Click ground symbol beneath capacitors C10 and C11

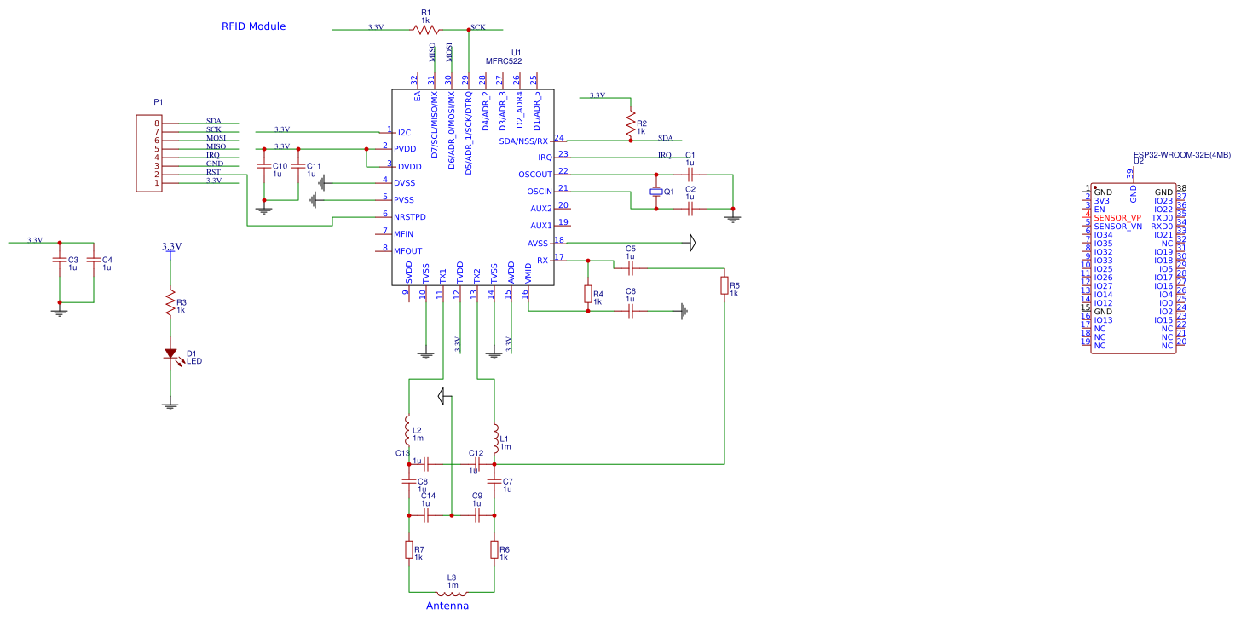264,210
